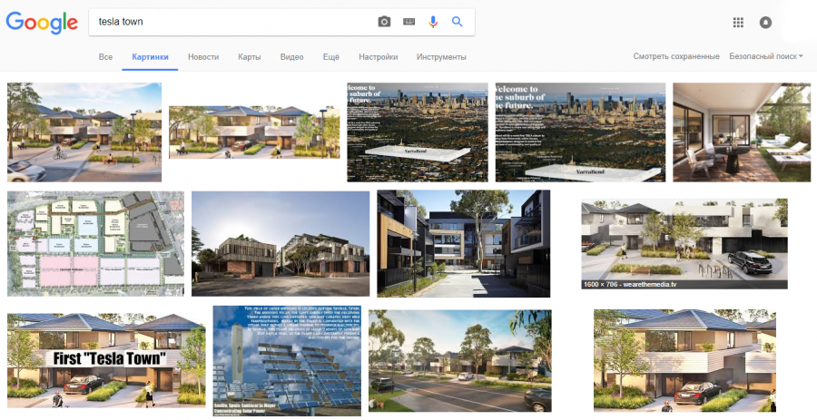Image resolution: width=817 pixels, height=420 pixels.
Task: Expand the Безопасный поиск dropdown
Action: click(765, 56)
